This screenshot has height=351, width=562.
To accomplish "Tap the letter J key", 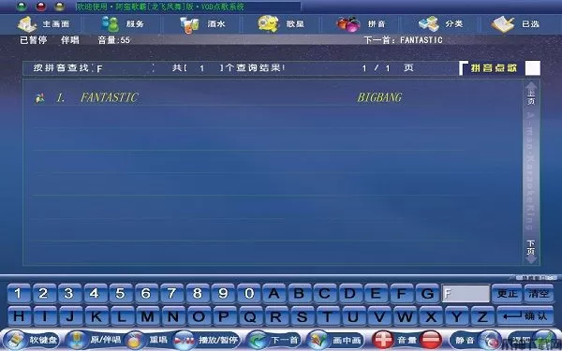I will 70,316.
